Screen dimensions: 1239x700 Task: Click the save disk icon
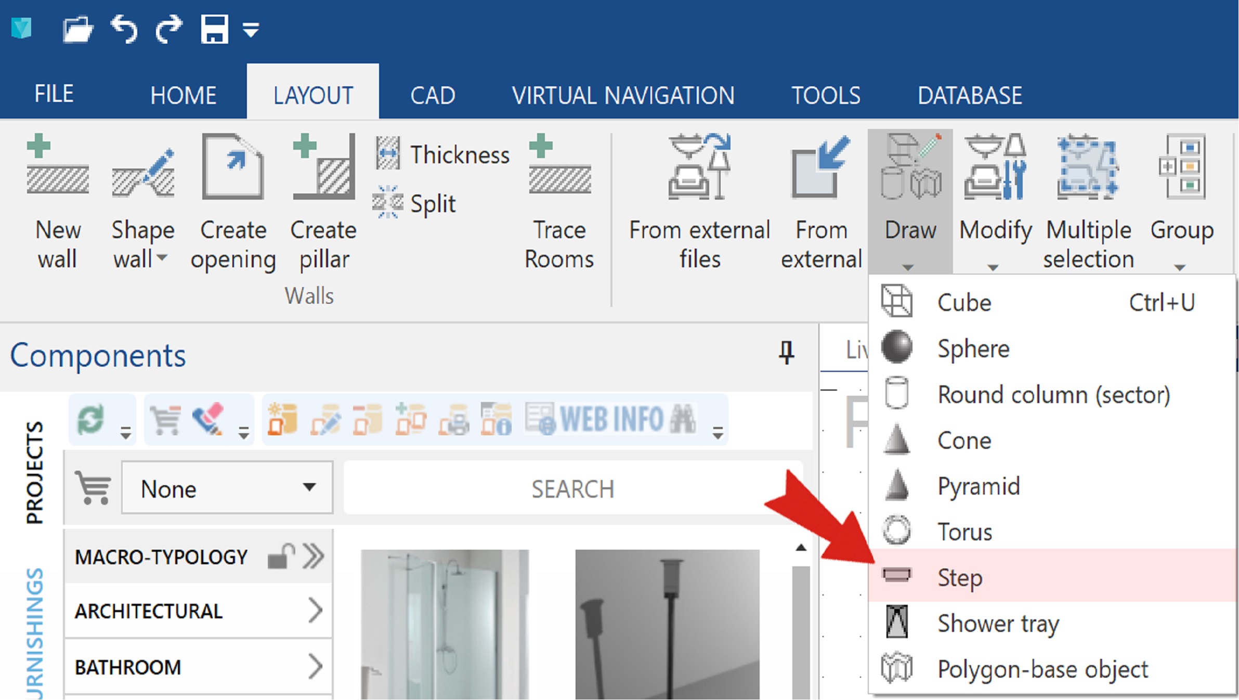click(214, 29)
